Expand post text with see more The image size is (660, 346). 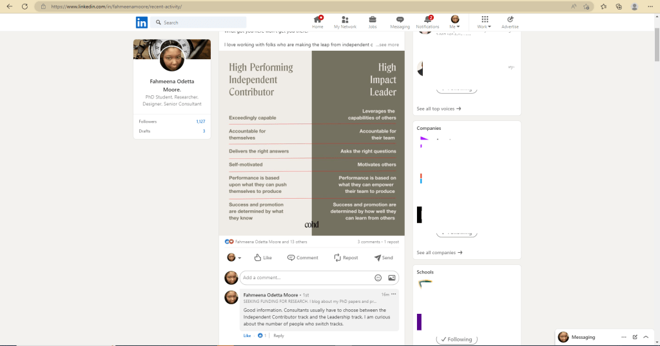pyautogui.click(x=388, y=45)
